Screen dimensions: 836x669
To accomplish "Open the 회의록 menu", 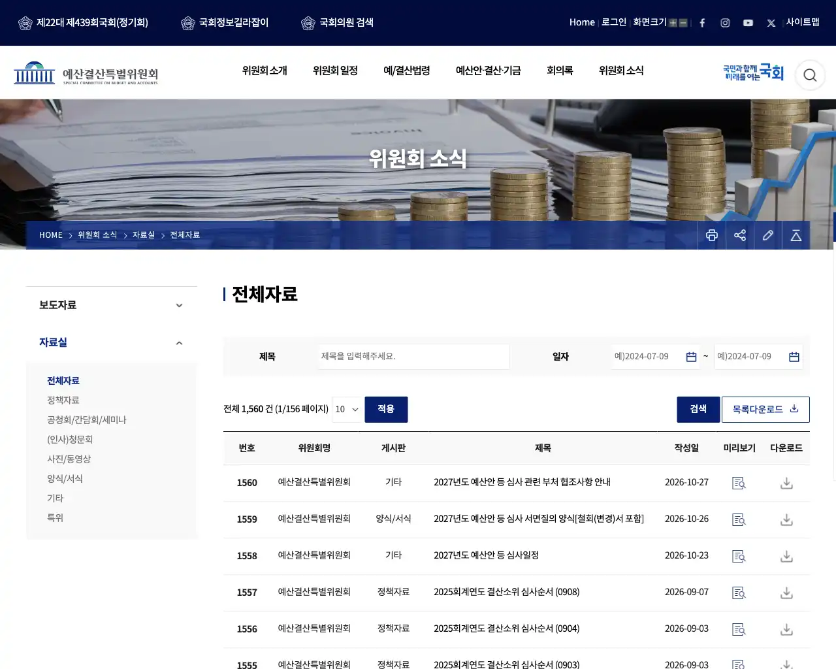I will (560, 71).
